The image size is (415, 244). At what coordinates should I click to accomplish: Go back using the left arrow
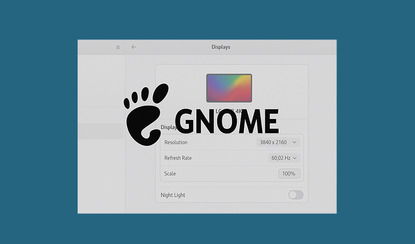pyautogui.click(x=134, y=47)
